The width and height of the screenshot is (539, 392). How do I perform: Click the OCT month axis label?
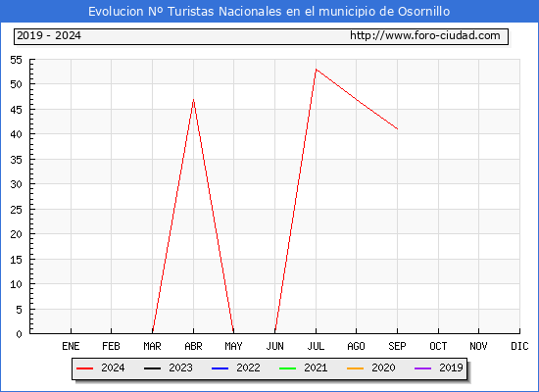pos(438,346)
